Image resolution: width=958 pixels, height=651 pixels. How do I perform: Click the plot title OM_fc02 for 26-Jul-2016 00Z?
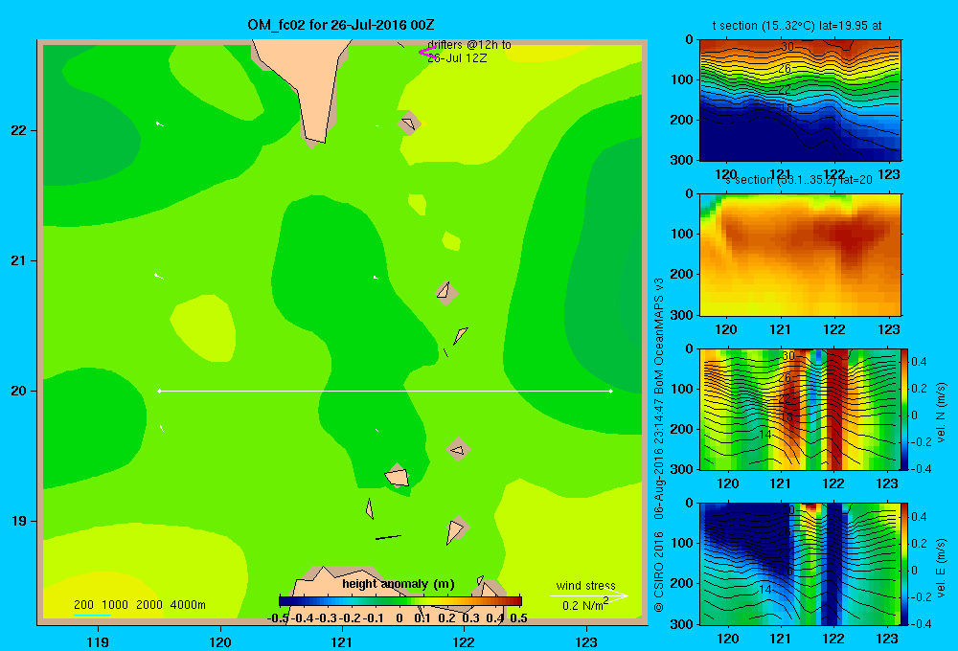(341, 25)
